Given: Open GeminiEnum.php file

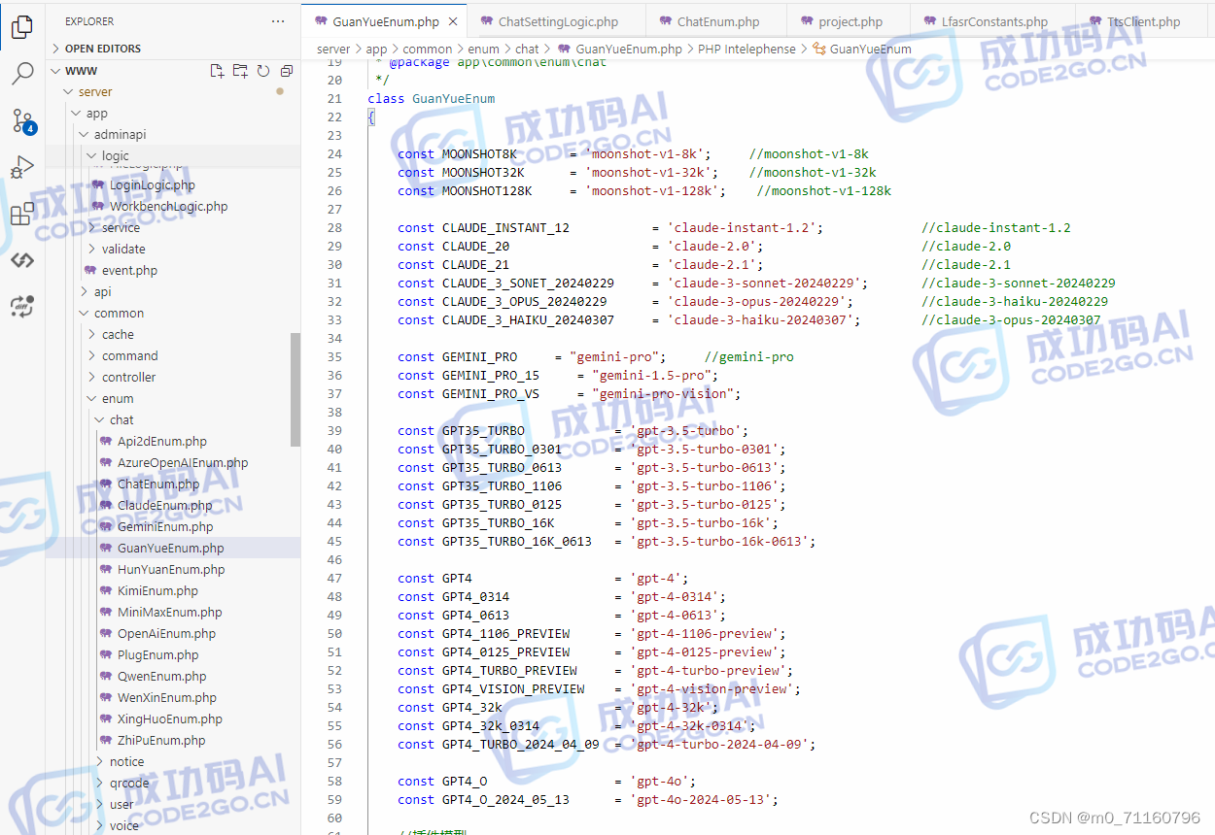Looking at the screenshot, I should (x=165, y=527).
